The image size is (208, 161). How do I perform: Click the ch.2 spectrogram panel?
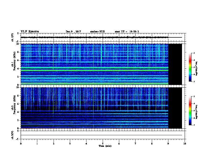pos(101,108)
